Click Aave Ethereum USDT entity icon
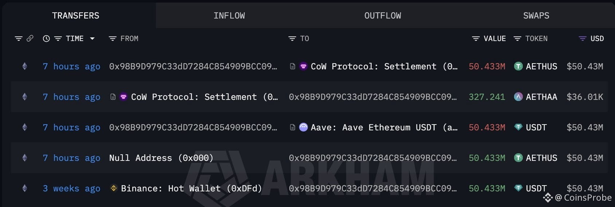 (303, 127)
